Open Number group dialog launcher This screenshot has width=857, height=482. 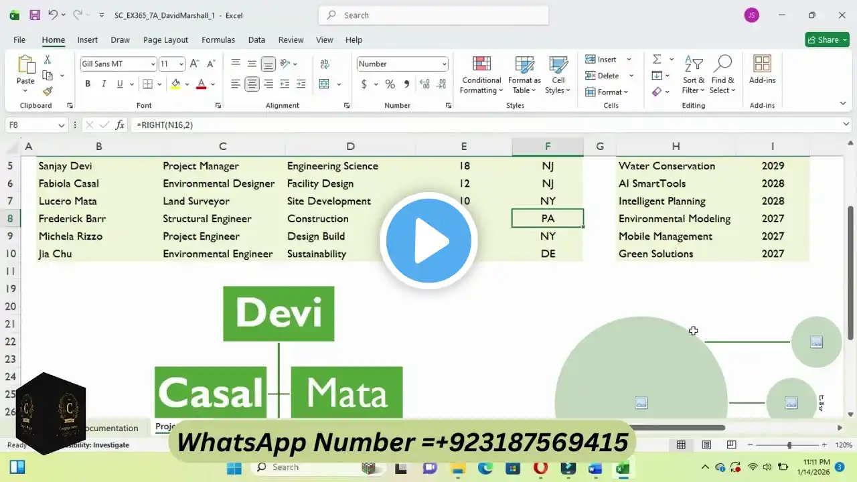[x=449, y=106]
